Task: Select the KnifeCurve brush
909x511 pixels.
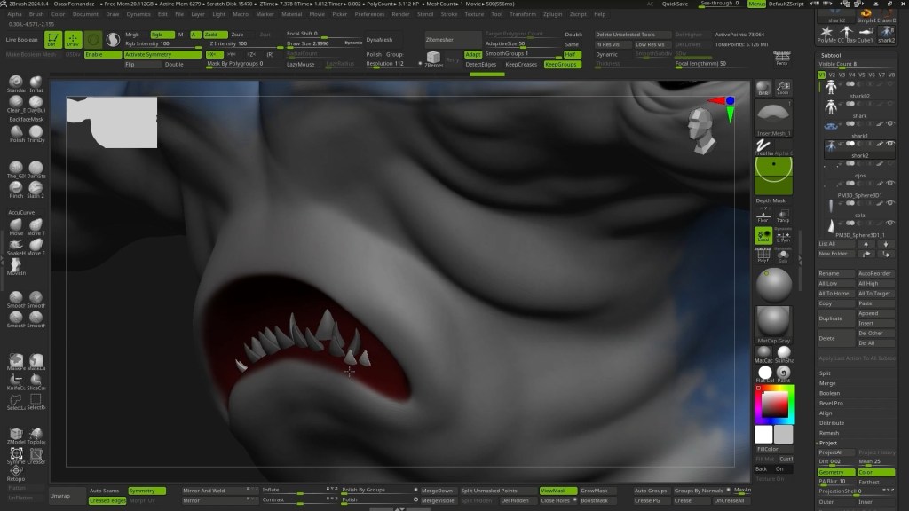Action: pyautogui.click(x=16, y=381)
